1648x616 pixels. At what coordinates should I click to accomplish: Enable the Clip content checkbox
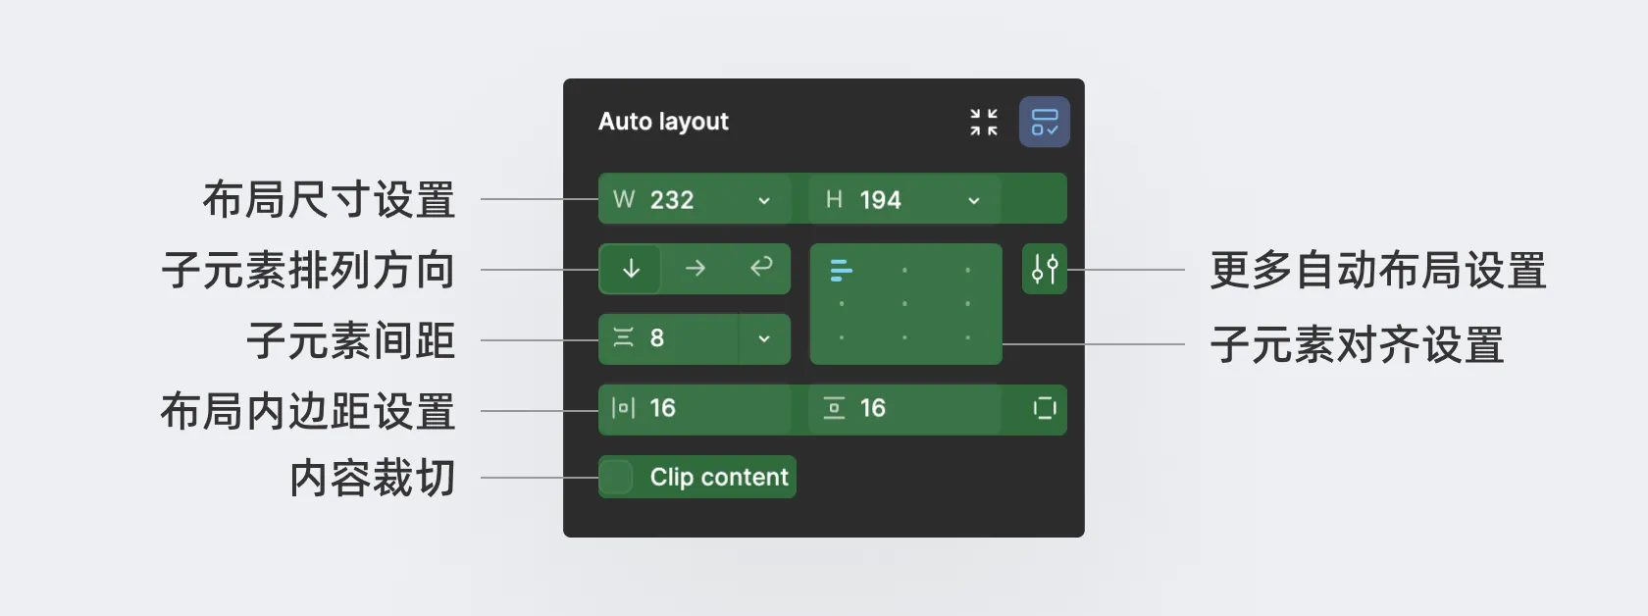[x=616, y=478]
